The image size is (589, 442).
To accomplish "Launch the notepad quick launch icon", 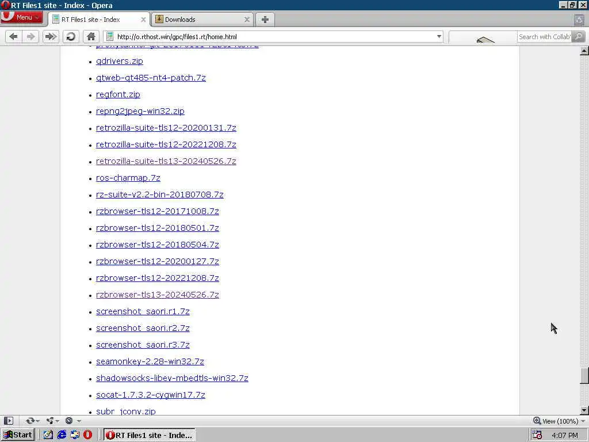I will pos(48,435).
